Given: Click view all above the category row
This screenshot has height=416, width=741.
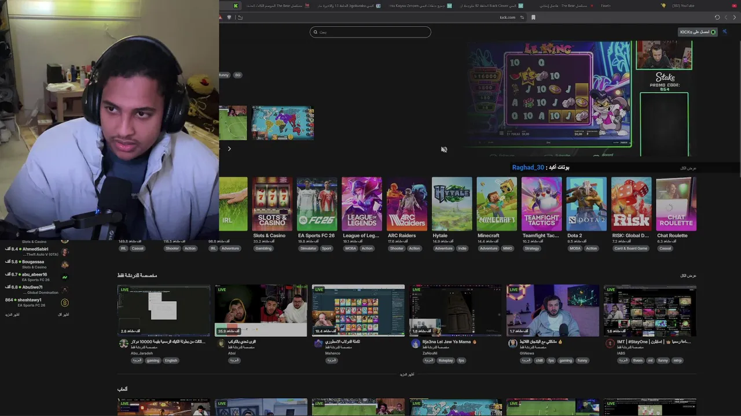Looking at the screenshot, I should tap(688, 168).
